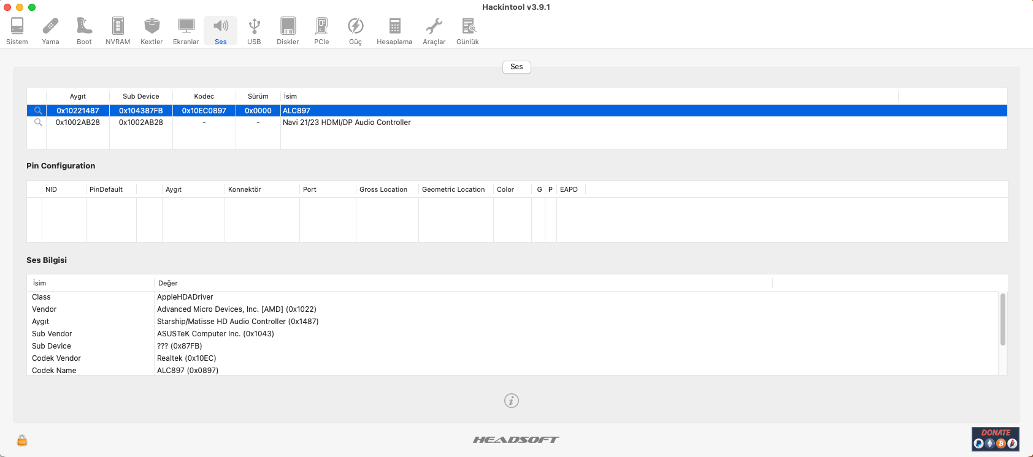Select the Ses tab label

point(516,67)
